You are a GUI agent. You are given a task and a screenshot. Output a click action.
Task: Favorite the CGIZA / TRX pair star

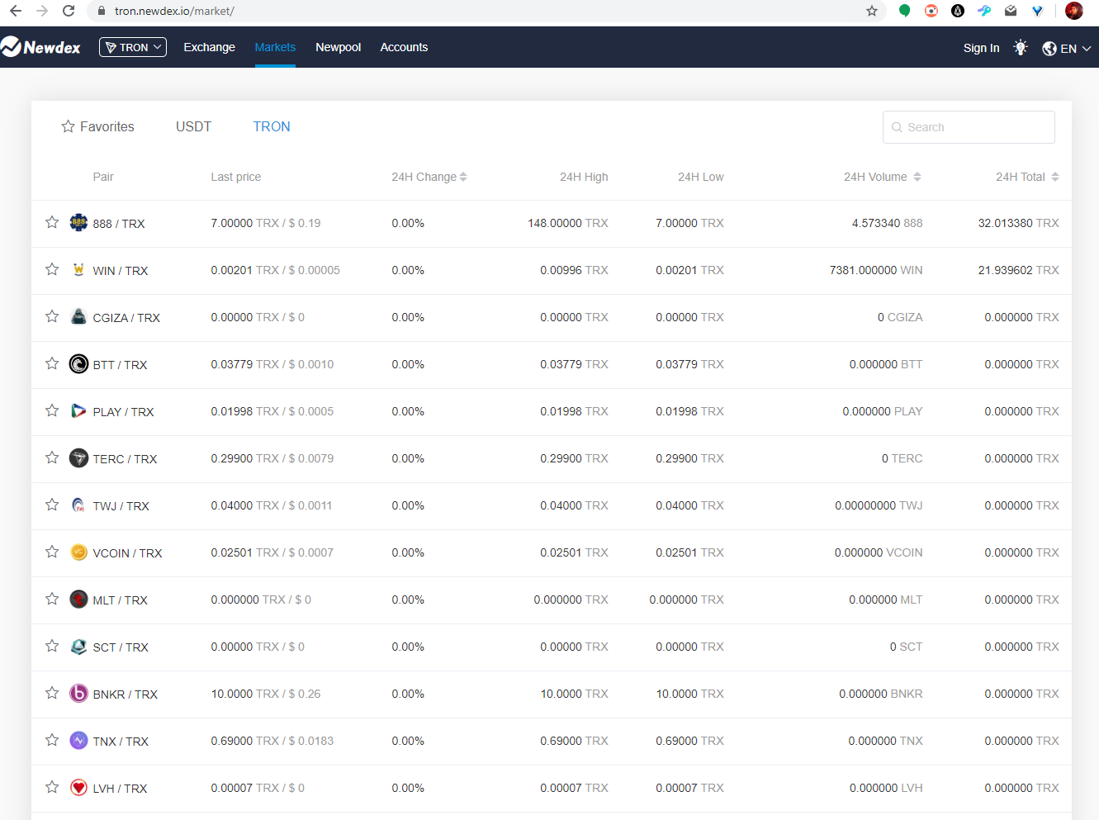52,316
